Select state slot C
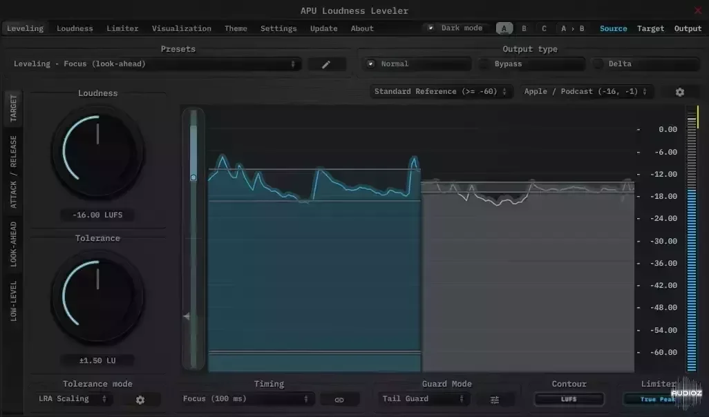709x417 pixels. 544,28
